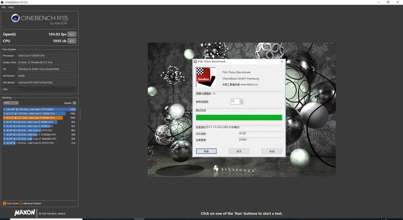
Task: Click the 开始 start button in Fritz
Action: pyautogui.click(x=206, y=151)
